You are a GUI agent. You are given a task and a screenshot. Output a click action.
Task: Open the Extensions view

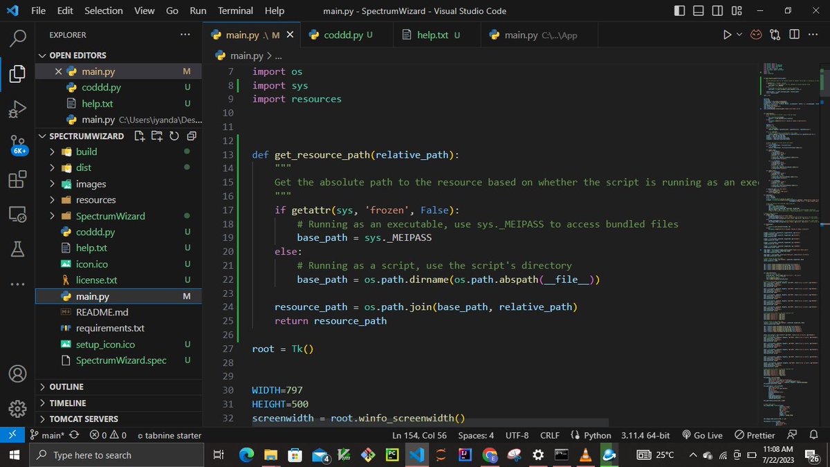pos(18,181)
